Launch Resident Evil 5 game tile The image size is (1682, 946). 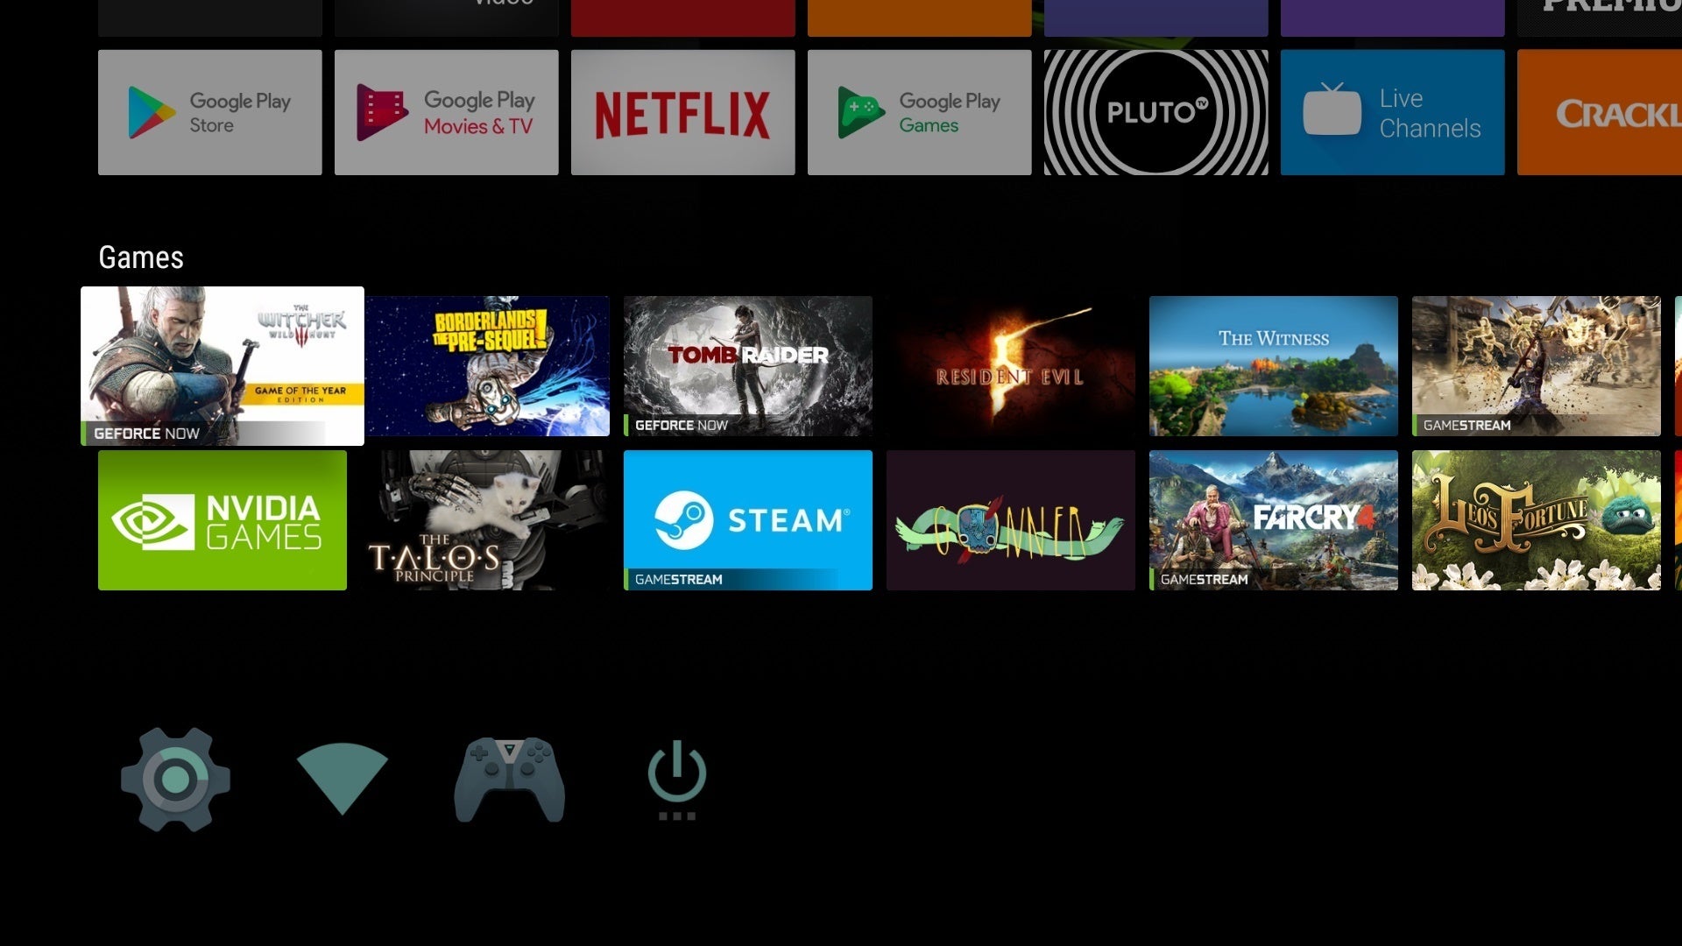(x=1010, y=365)
